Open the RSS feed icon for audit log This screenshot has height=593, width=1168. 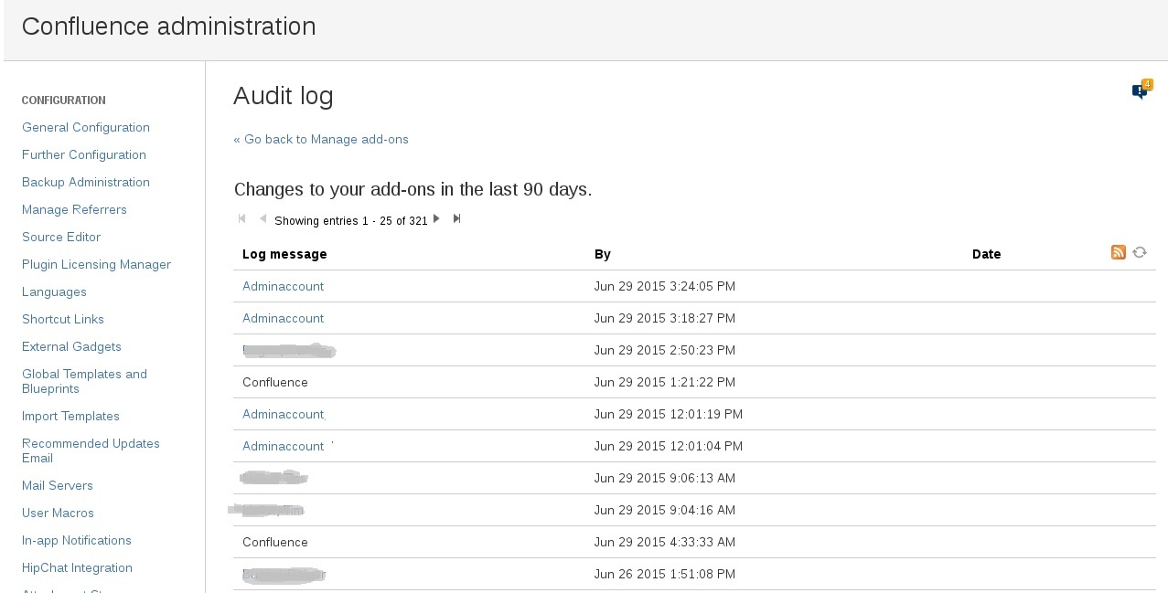pos(1118,252)
